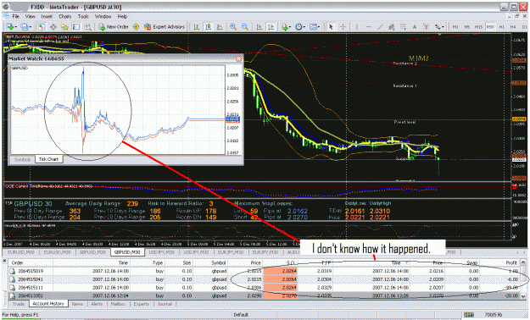Open the Indicators list dropdown
The image size is (530, 320).
[x=287, y=27]
